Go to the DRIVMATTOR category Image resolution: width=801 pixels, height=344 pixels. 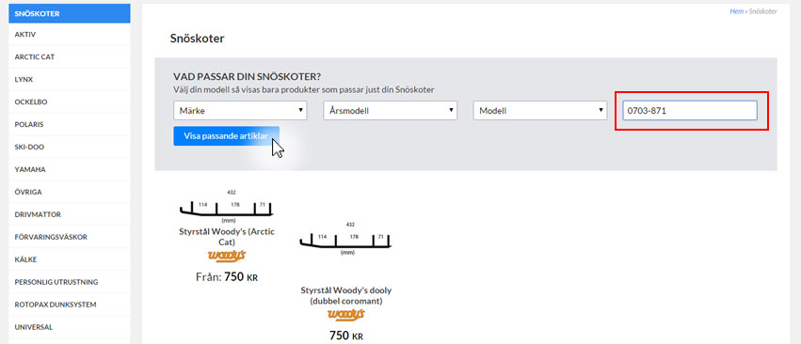[70, 214]
